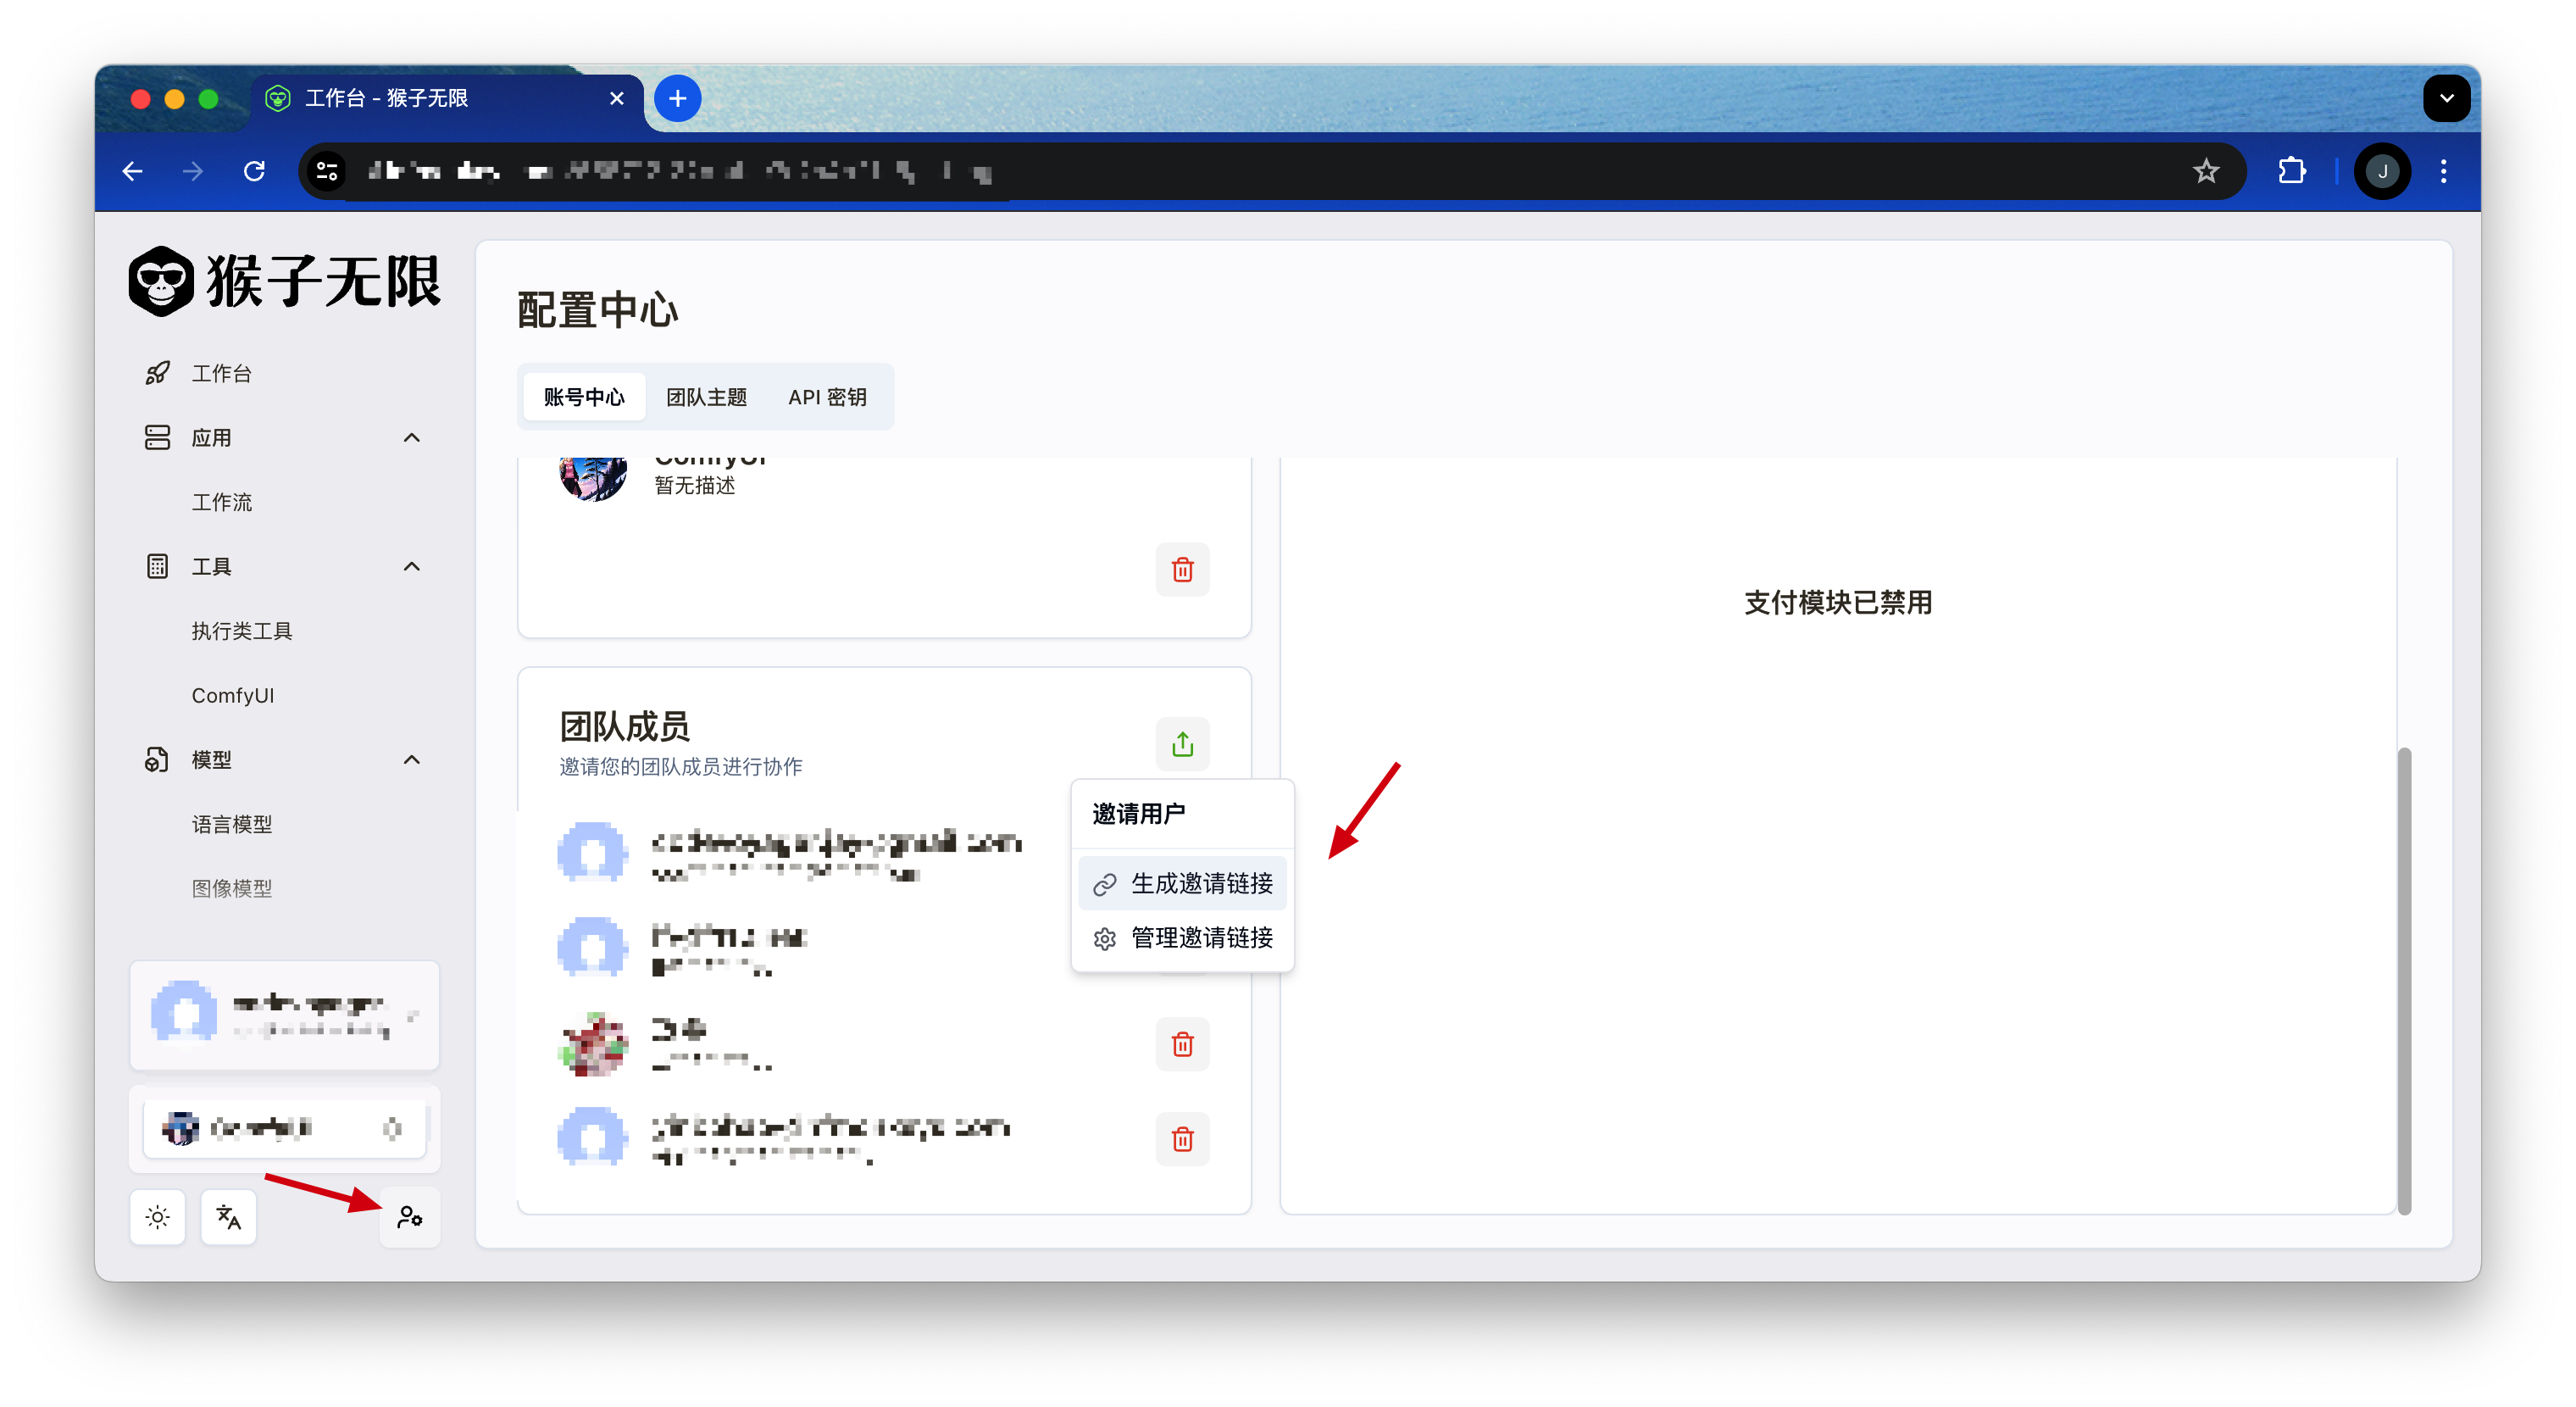Toggle light theme with the sun icon
The width and height of the screenshot is (2576, 1407).
pyautogui.click(x=158, y=1217)
